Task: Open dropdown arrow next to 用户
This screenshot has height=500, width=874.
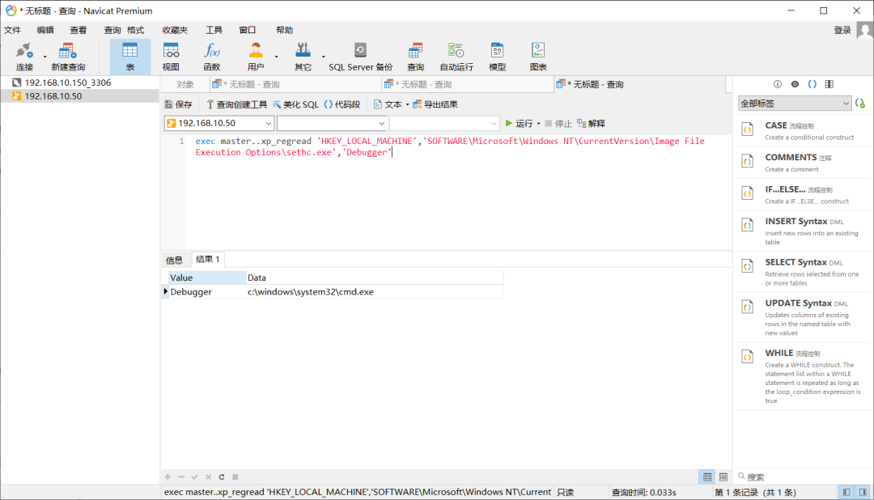Action: pyautogui.click(x=276, y=57)
